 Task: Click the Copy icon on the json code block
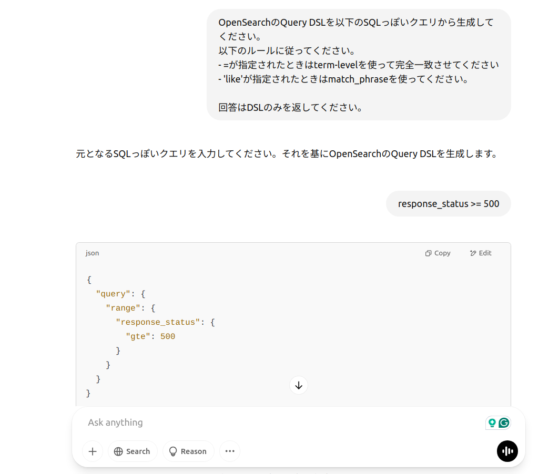tap(429, 253)
